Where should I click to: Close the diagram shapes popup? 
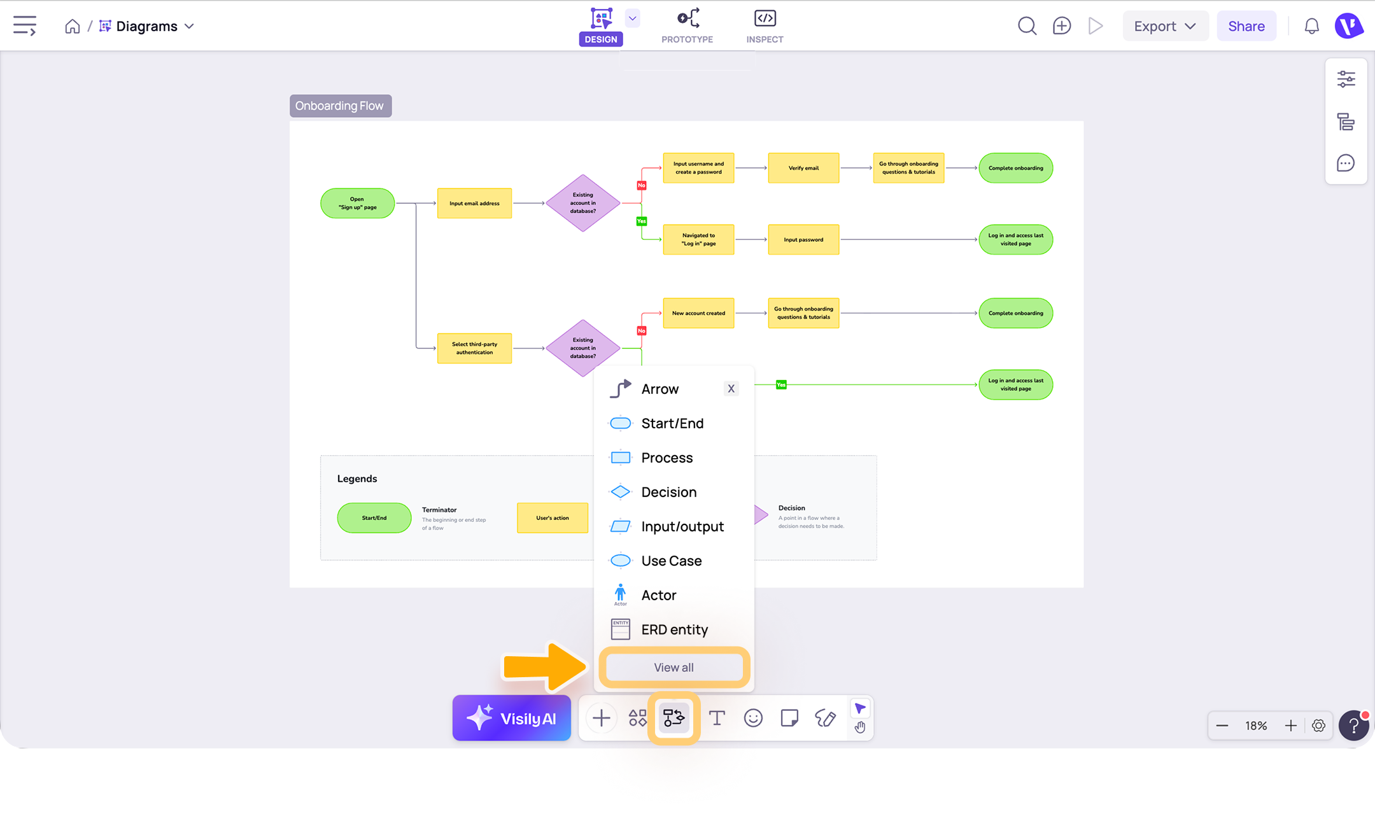tap(731, 389)
